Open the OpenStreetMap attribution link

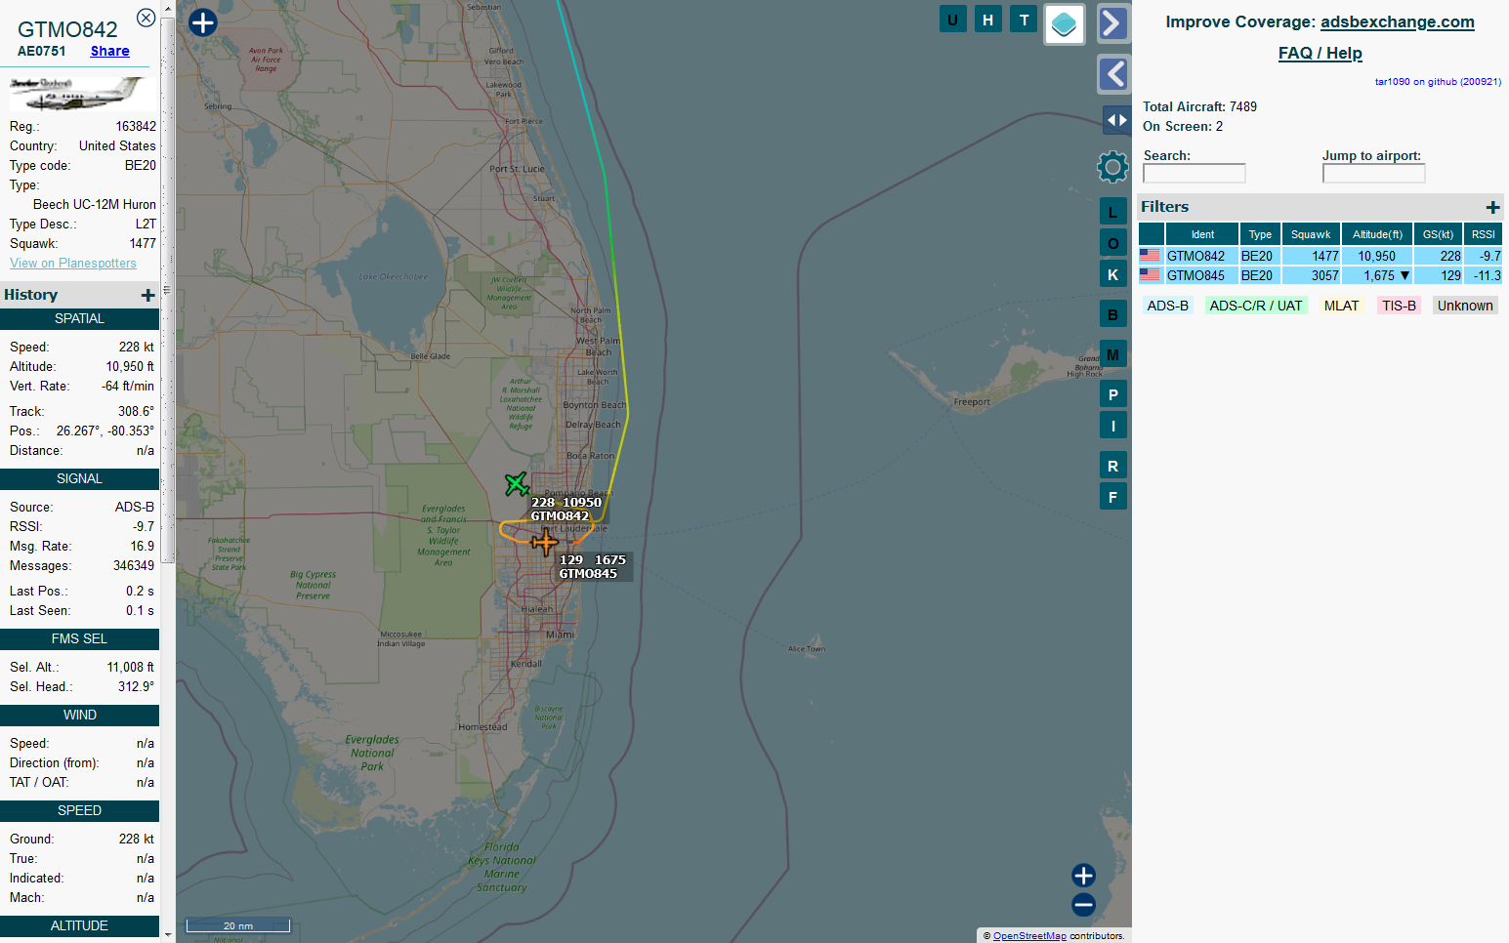tap(1029, 935)
